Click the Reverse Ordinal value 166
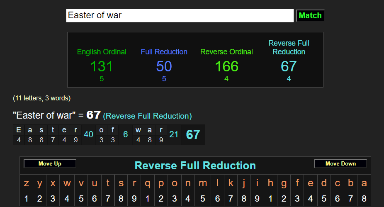 (x=226, y=66)
